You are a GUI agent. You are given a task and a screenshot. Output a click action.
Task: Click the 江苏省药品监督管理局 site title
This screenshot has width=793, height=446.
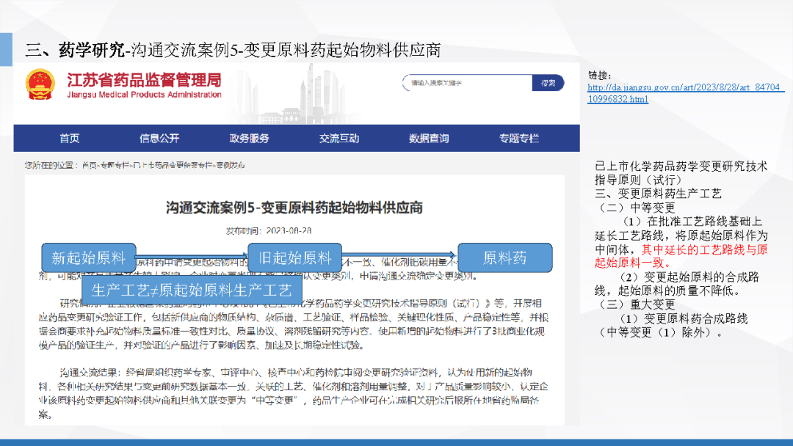[x=143, y=80]
